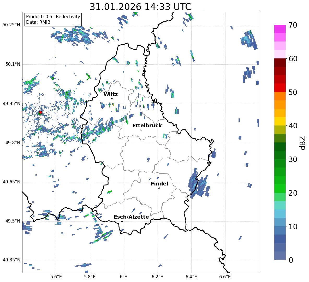The image size is (309, 282).
Task: Click the red radar site marker dot
Action: pyautogui.click(x=40, y=112)
